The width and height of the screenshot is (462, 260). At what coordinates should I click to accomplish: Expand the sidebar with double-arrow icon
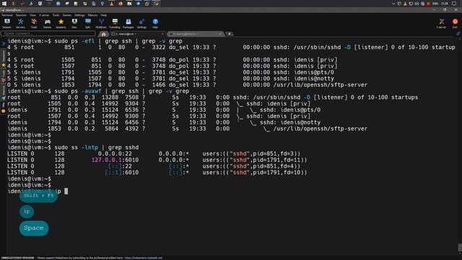4,43
